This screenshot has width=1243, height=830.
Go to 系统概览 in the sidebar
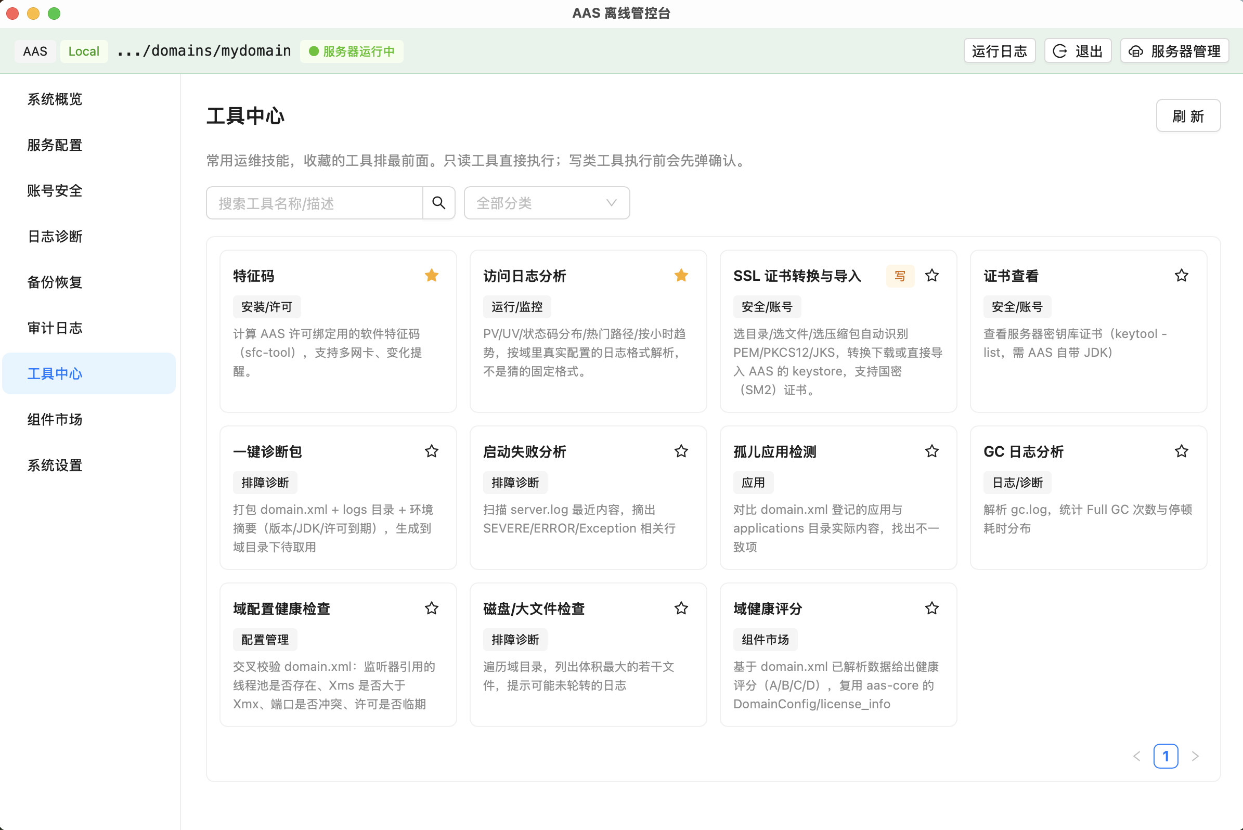coord(89,99)
